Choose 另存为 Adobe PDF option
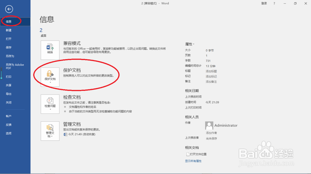 tap(15, 66)
